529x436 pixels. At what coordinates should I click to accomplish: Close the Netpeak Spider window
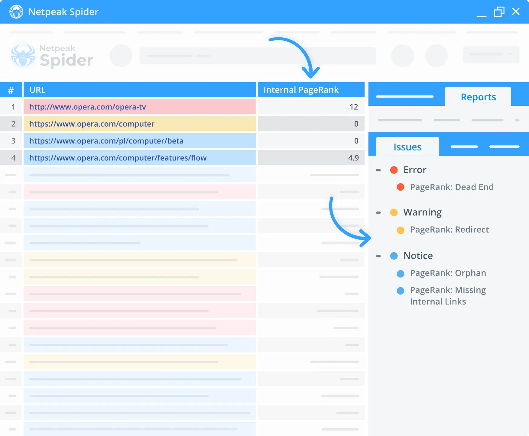tap(516, 11)
